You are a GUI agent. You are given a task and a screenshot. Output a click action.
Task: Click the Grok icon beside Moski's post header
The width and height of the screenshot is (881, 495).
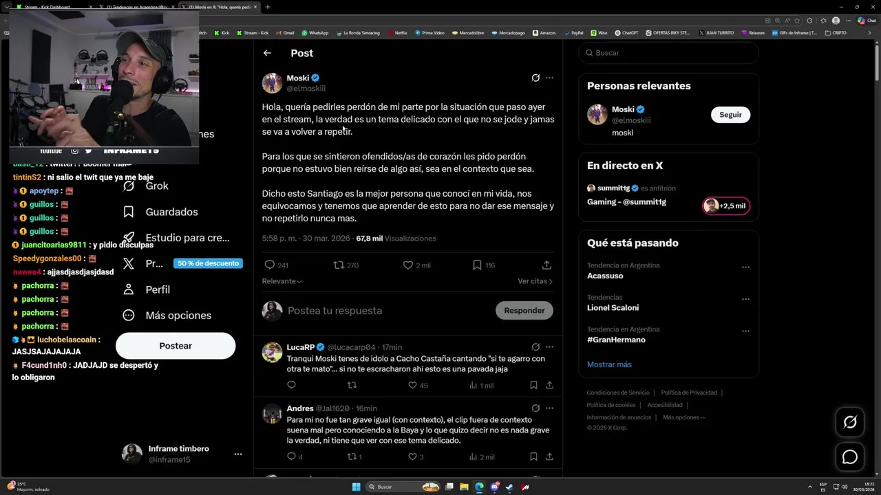[535, 78]
